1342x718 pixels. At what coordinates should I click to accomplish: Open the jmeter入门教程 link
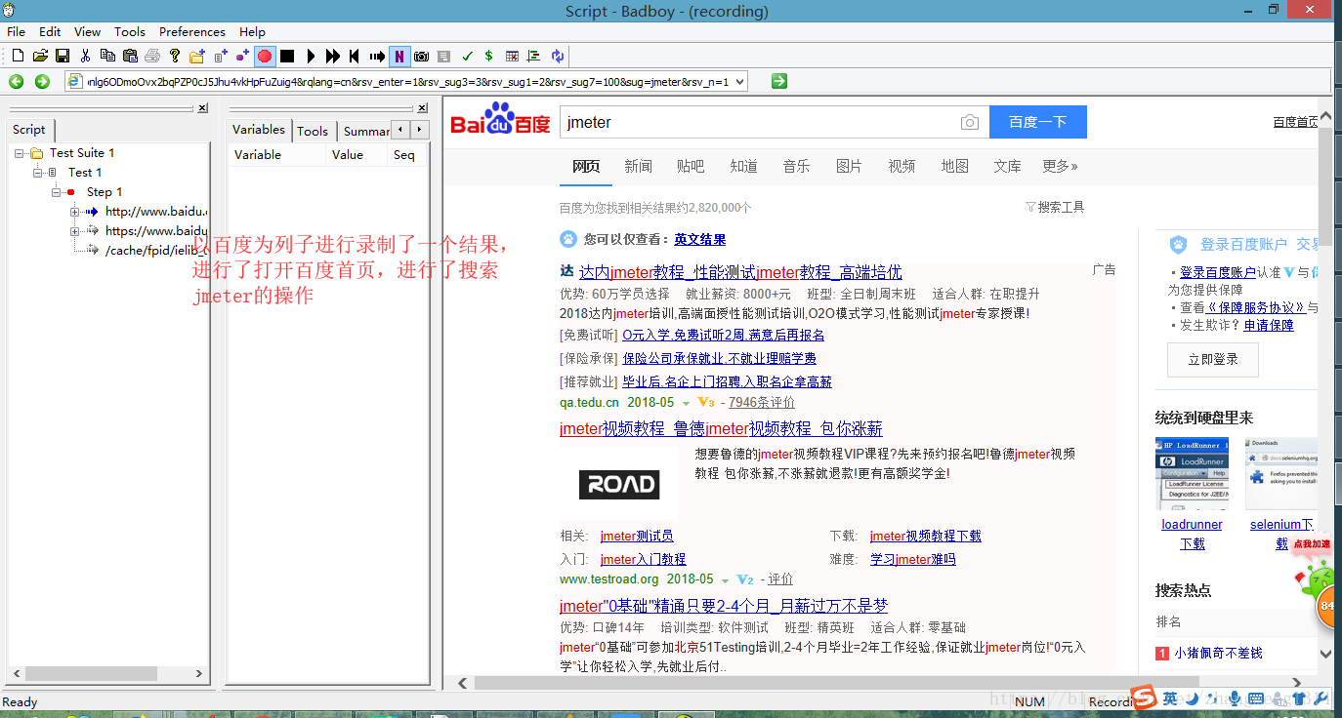643,559
